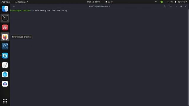Open the system menu arrow
189x106 pixels.
186,2
